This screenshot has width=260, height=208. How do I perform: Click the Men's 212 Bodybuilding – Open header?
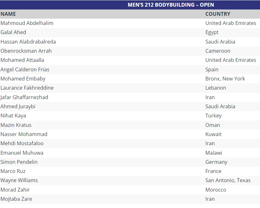[171, 5]
